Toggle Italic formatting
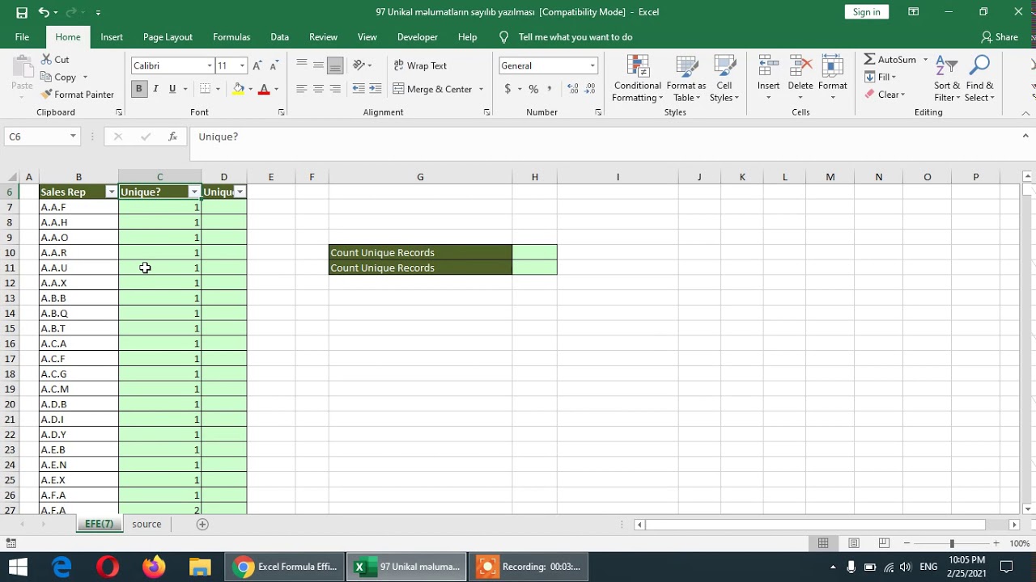The height and width of the screenshot is (582, 1036). 155,89
